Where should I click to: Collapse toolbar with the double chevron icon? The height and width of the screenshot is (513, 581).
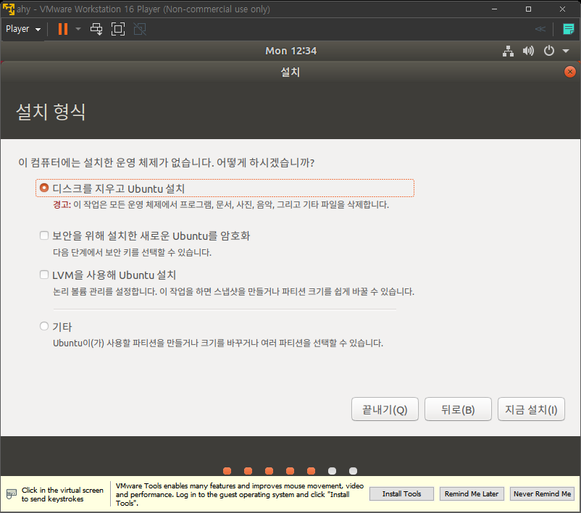(540, 29)
